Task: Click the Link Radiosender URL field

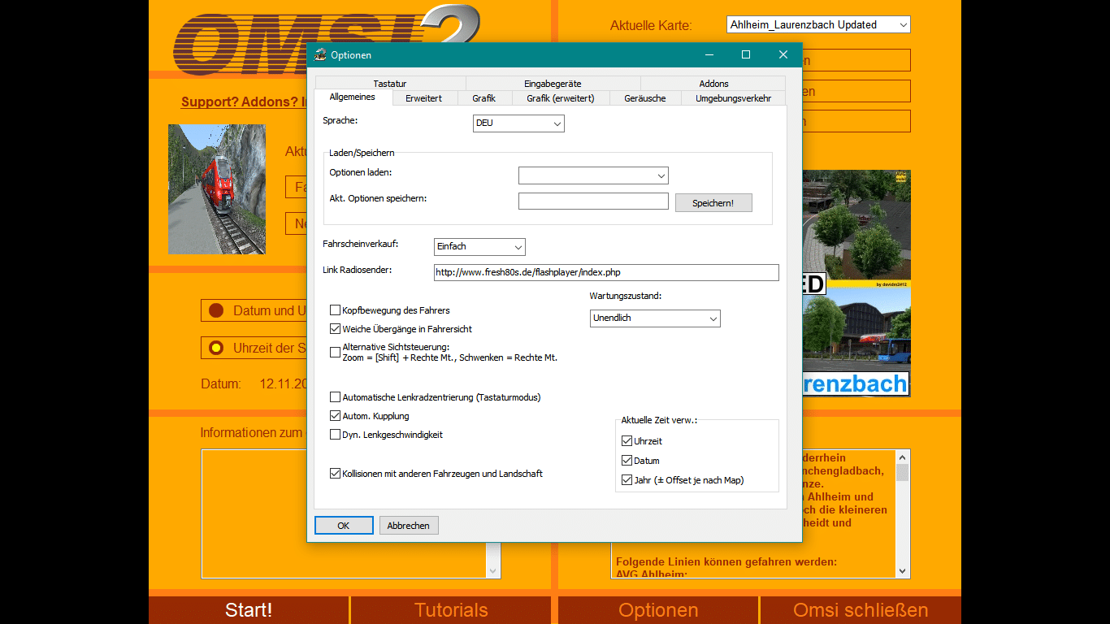Action: pos(606,273)
